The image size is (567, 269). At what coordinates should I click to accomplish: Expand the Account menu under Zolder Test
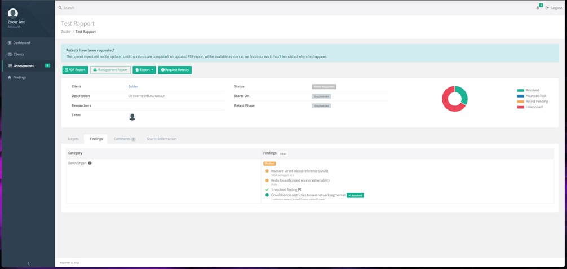pos(15,27)
